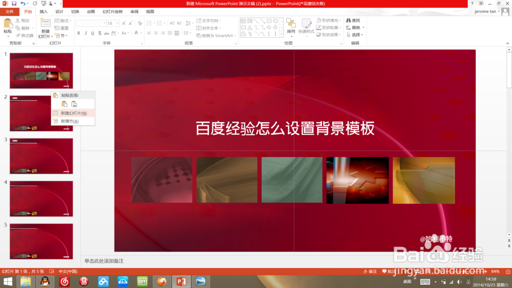Click the New Slide (新建幻灯片) icon in ribbon
The image size is (512, 288).
click(45, 24)
